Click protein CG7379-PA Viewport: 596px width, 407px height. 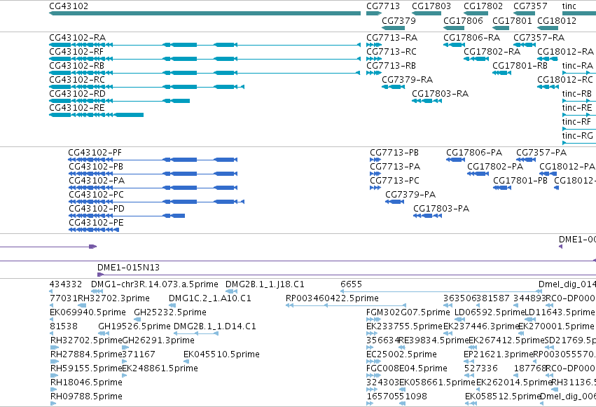[x=394, y=202]
